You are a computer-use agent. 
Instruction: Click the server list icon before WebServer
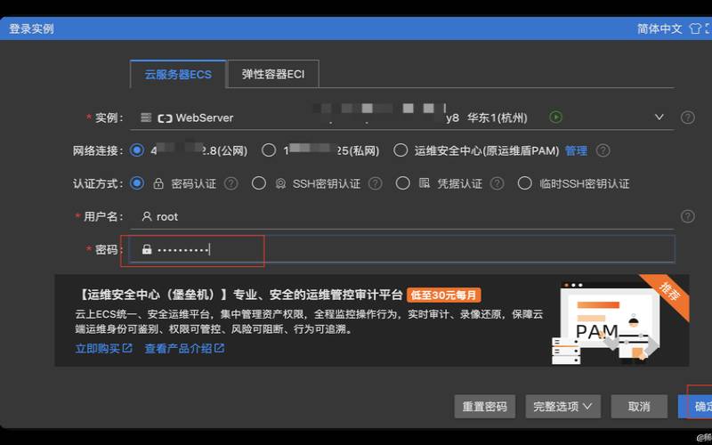[145, 117]
